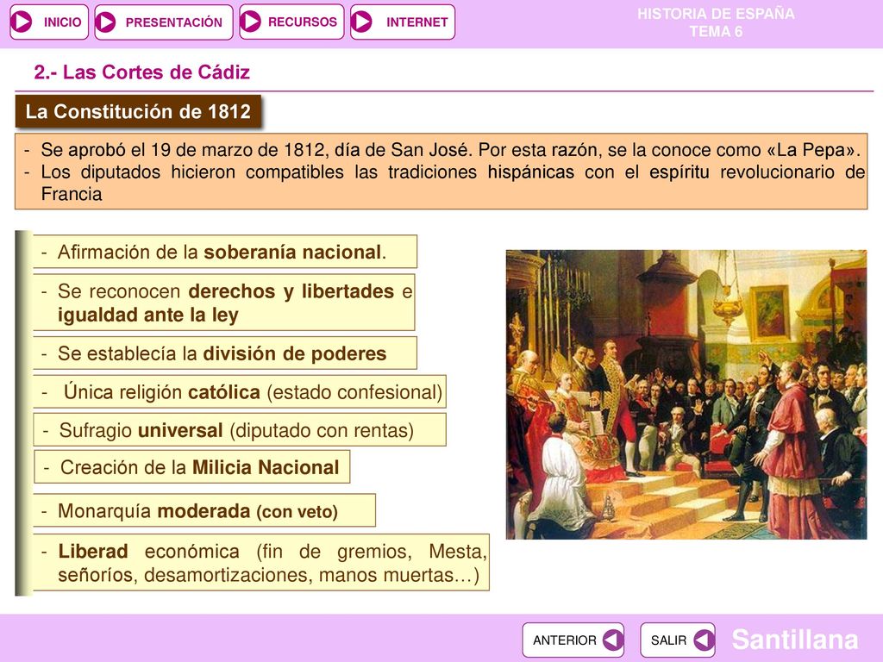Click the Cortes de Cádiz painting
Image resolution: width=883 pixels, height=662 pixels.
coord(686,395)
